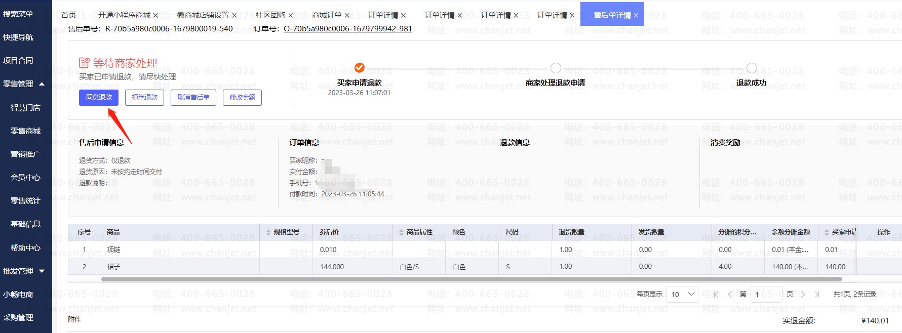Switch to the 商城订单 tab

pos(327,15)
